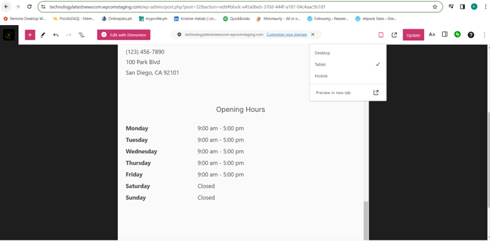The image size is (490, 243).
Task: Click the Friday row label
Action: (x=134, y=175)
